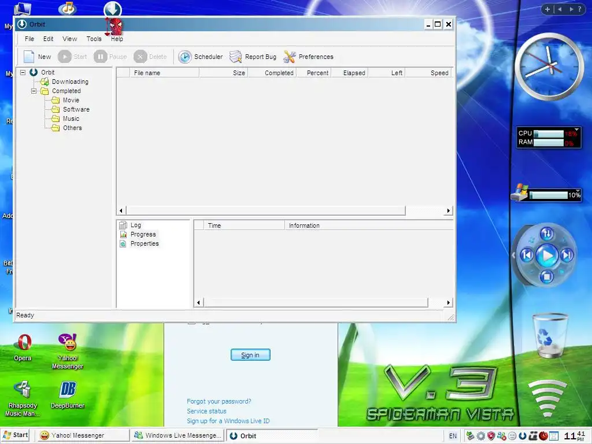The image size is (592, 444).
Task: Click Sign in button in Live Messenger
Action: click(x=250, y=355)
